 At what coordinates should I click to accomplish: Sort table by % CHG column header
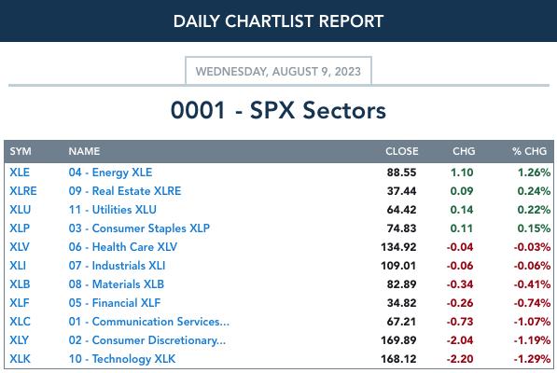(529, 151)
